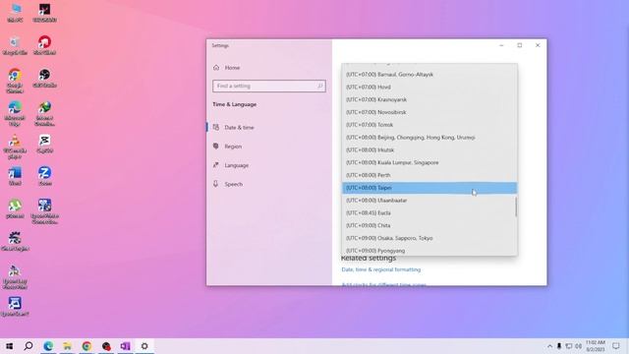Switch to Edge in the taskbar
Screen dimensions: 629x354
48,346
